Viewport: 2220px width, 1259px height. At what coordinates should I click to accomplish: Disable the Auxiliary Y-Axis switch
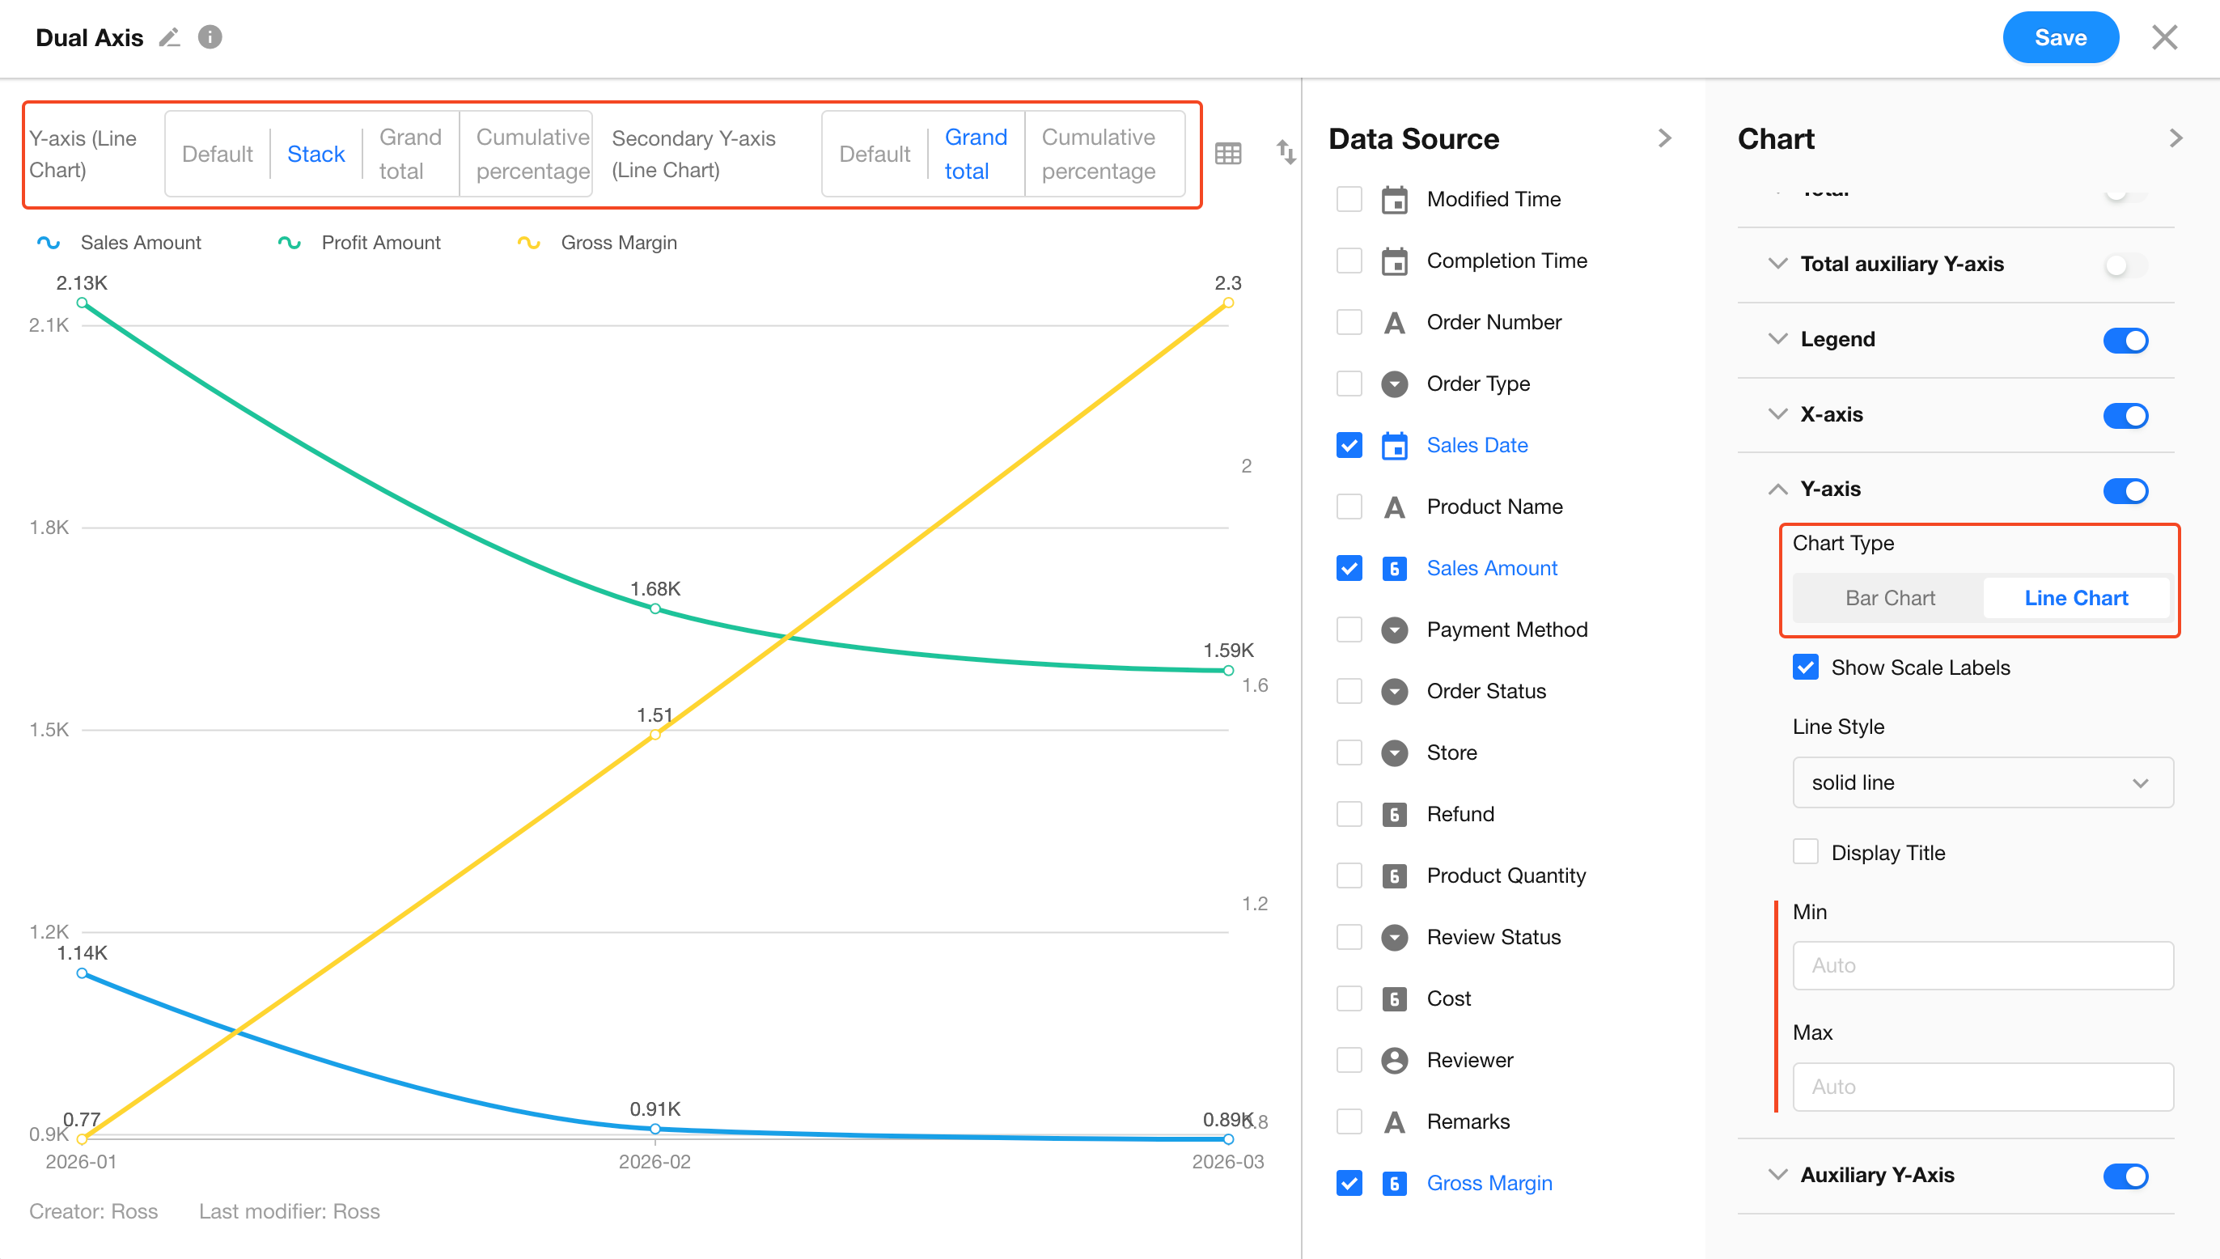click(x=2125, y=1176)
